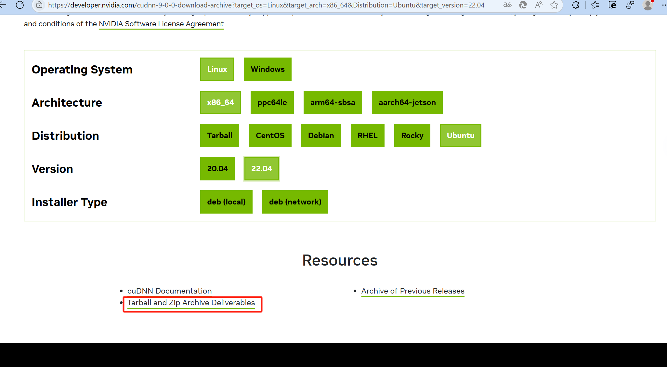667x367 pixels.
Task: Open the browser extensions puzzle icon
Action: click(575, 5)
